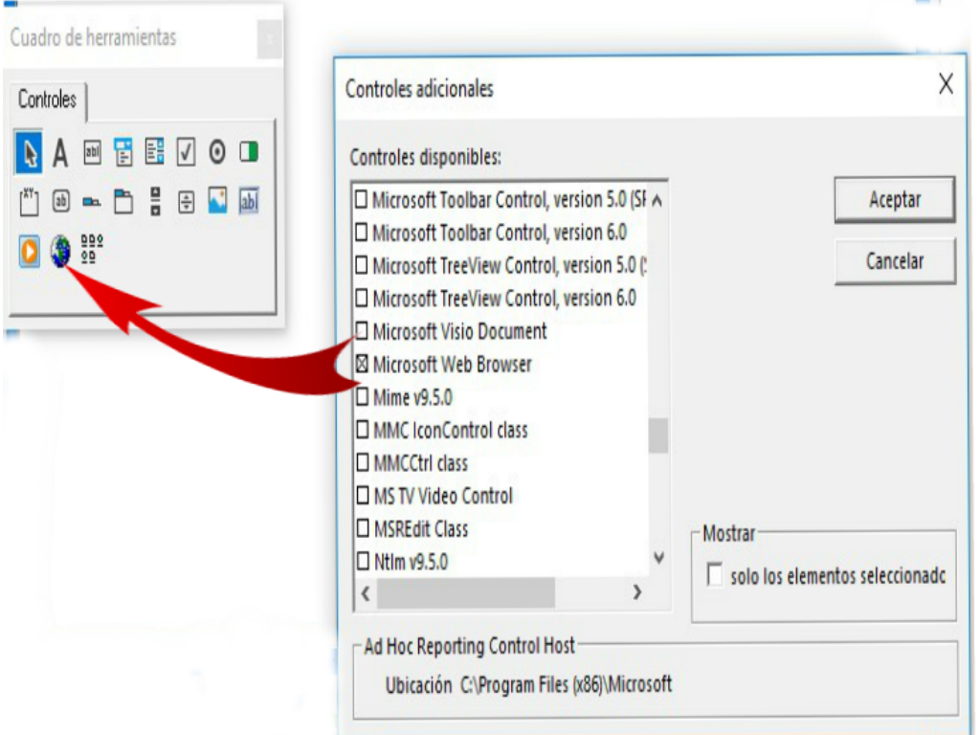Select the Image control icon
980x735 pixels.
[217, 201]
